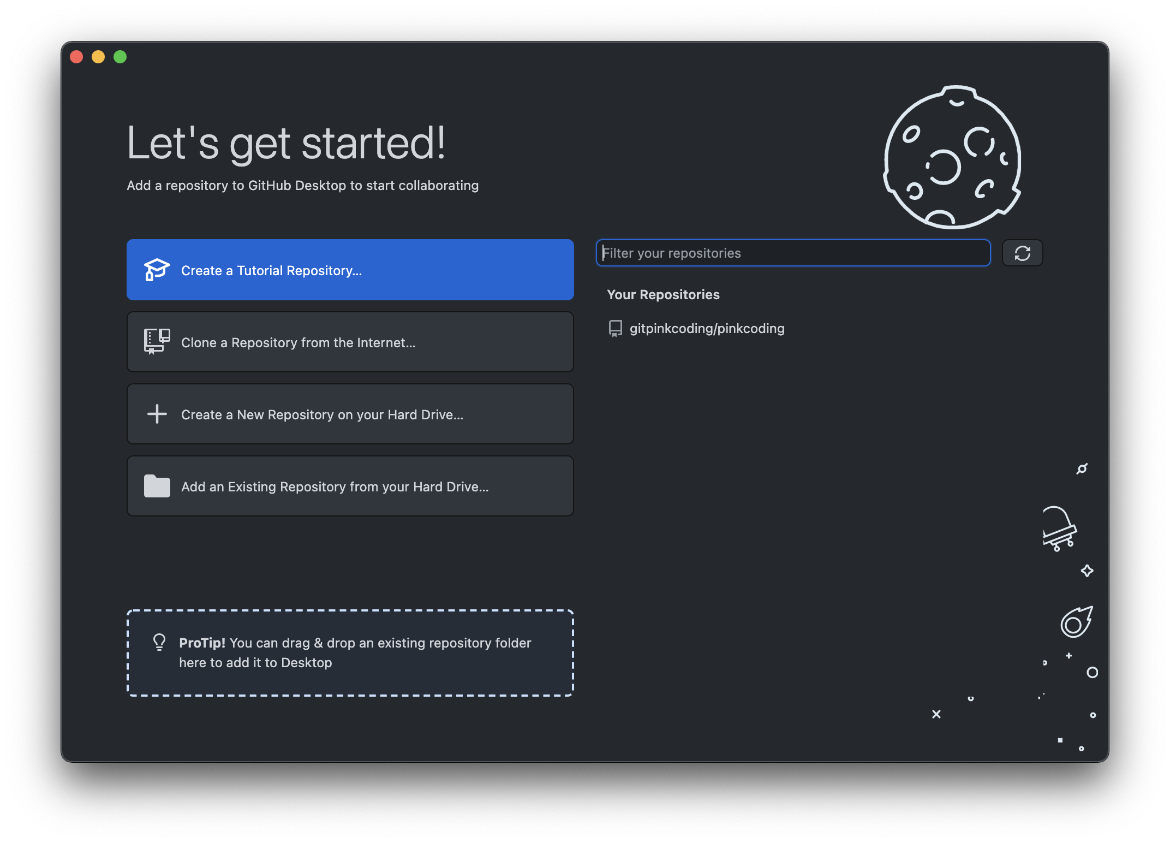This screenshot has height=843, width=1170.
Task: Click the clone repository icon
Action: coord(157,342)
